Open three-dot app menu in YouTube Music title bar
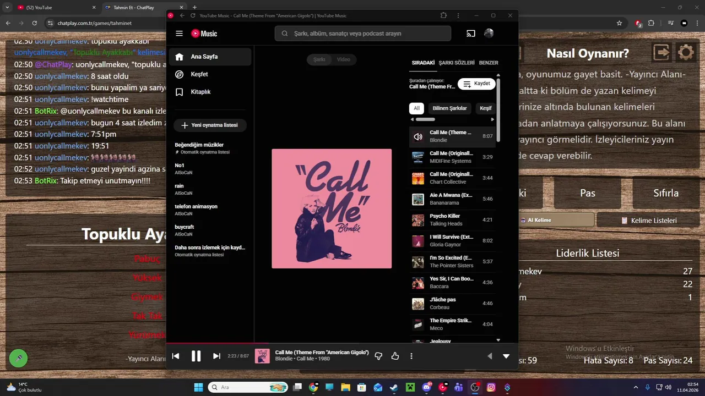 [x=458, y=15]
